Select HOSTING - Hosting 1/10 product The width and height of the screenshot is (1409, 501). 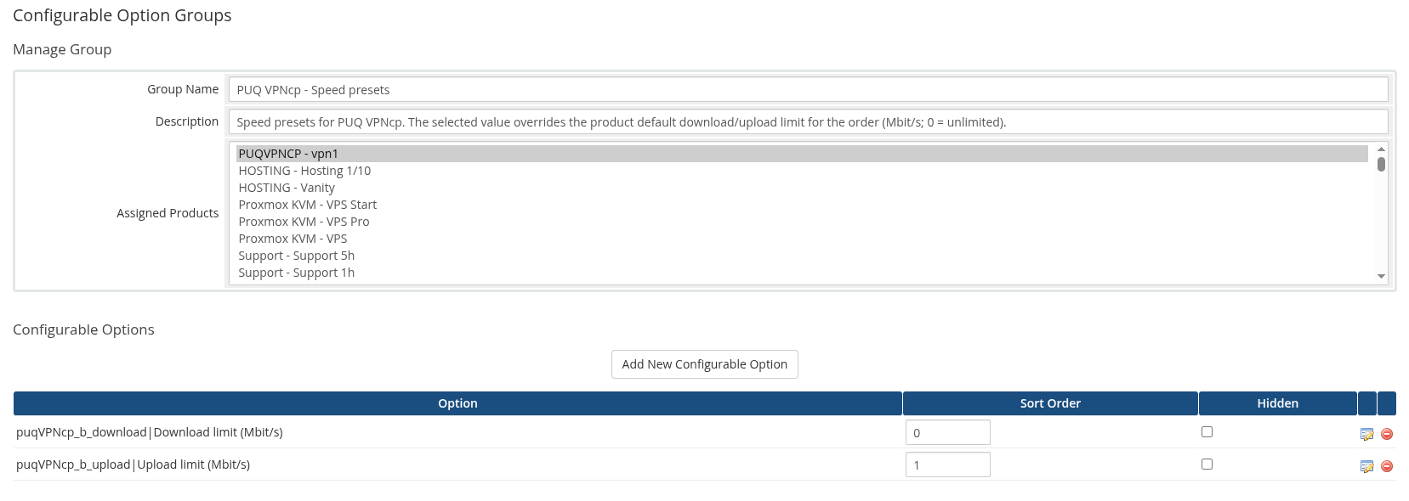[x=802, y=171]
